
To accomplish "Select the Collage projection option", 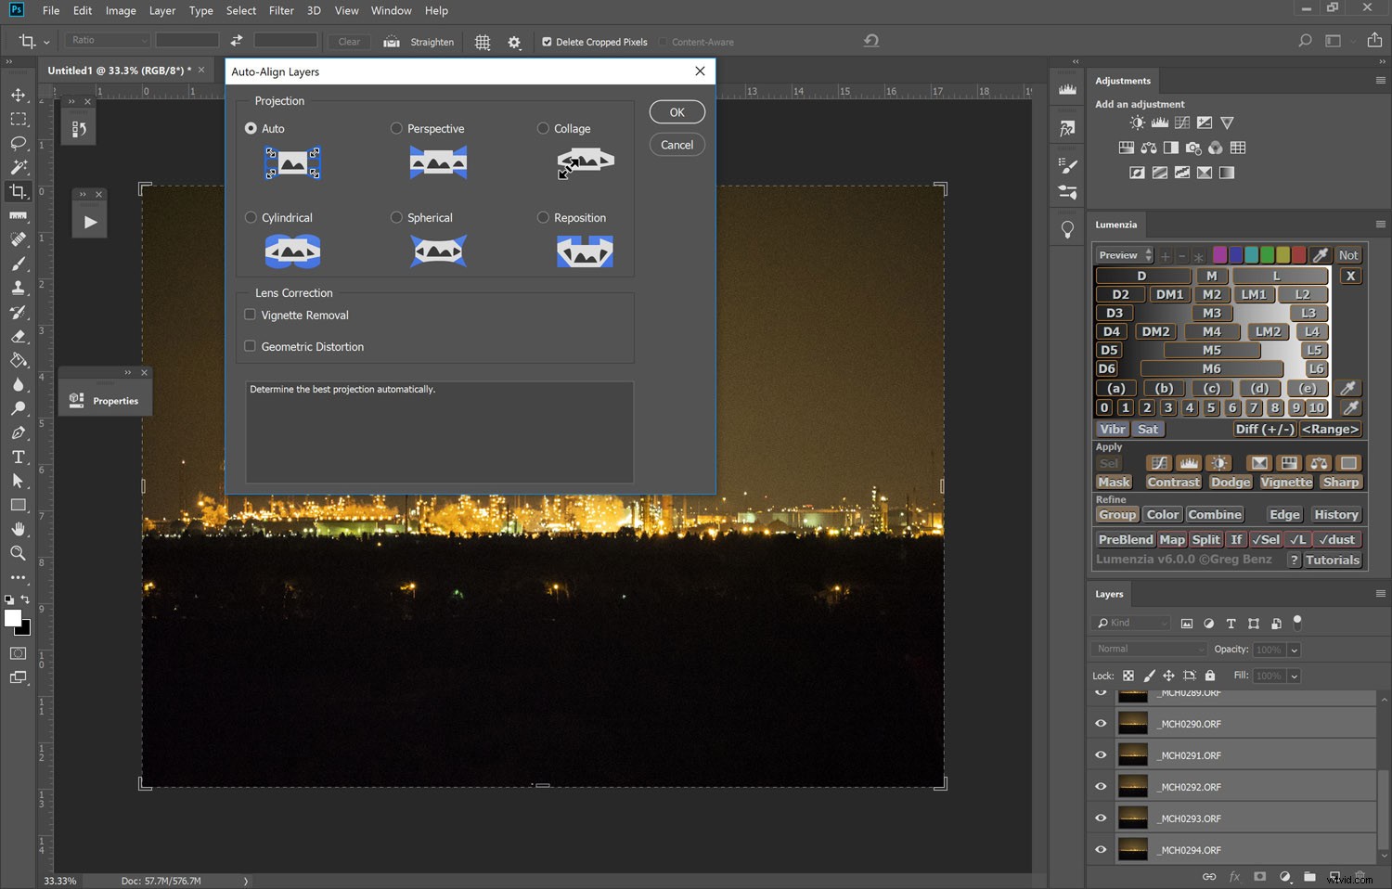I will coord(543,128).
